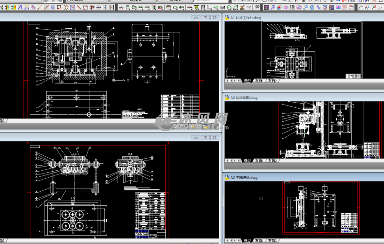Select the red square outline toolbar icon
Image resolution: width=384 pixels, height=244 pixels.
(x=86, y=7)
